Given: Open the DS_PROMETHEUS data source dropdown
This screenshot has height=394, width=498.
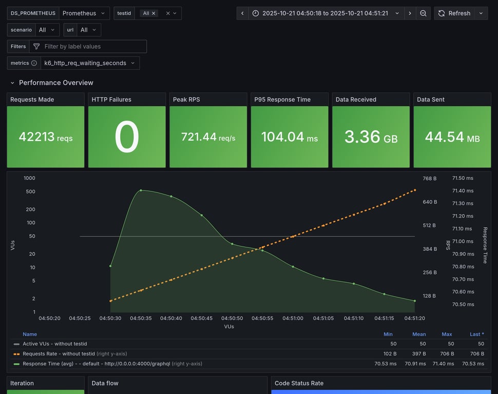Looking at the screenshot, I should click(x=84, y=13).
